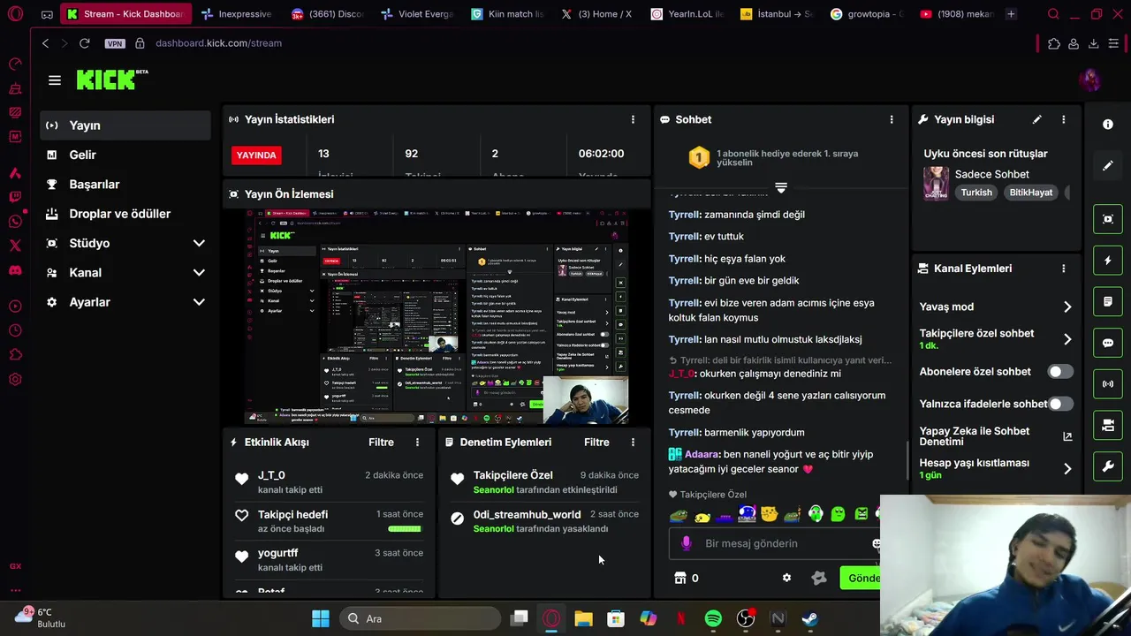Click the purple microphone icon in chat box
Screen dimensions: 1131x636
pyautogui.click(x=687, y=543)
